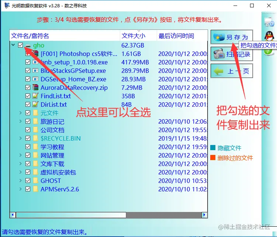Open the QQ penguin contact icon
Screen dimensions: 277x237
[269, 36]
